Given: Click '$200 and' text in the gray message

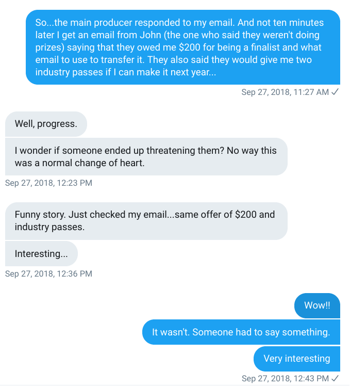Looking at the screenshot, I should click(255, 215).
